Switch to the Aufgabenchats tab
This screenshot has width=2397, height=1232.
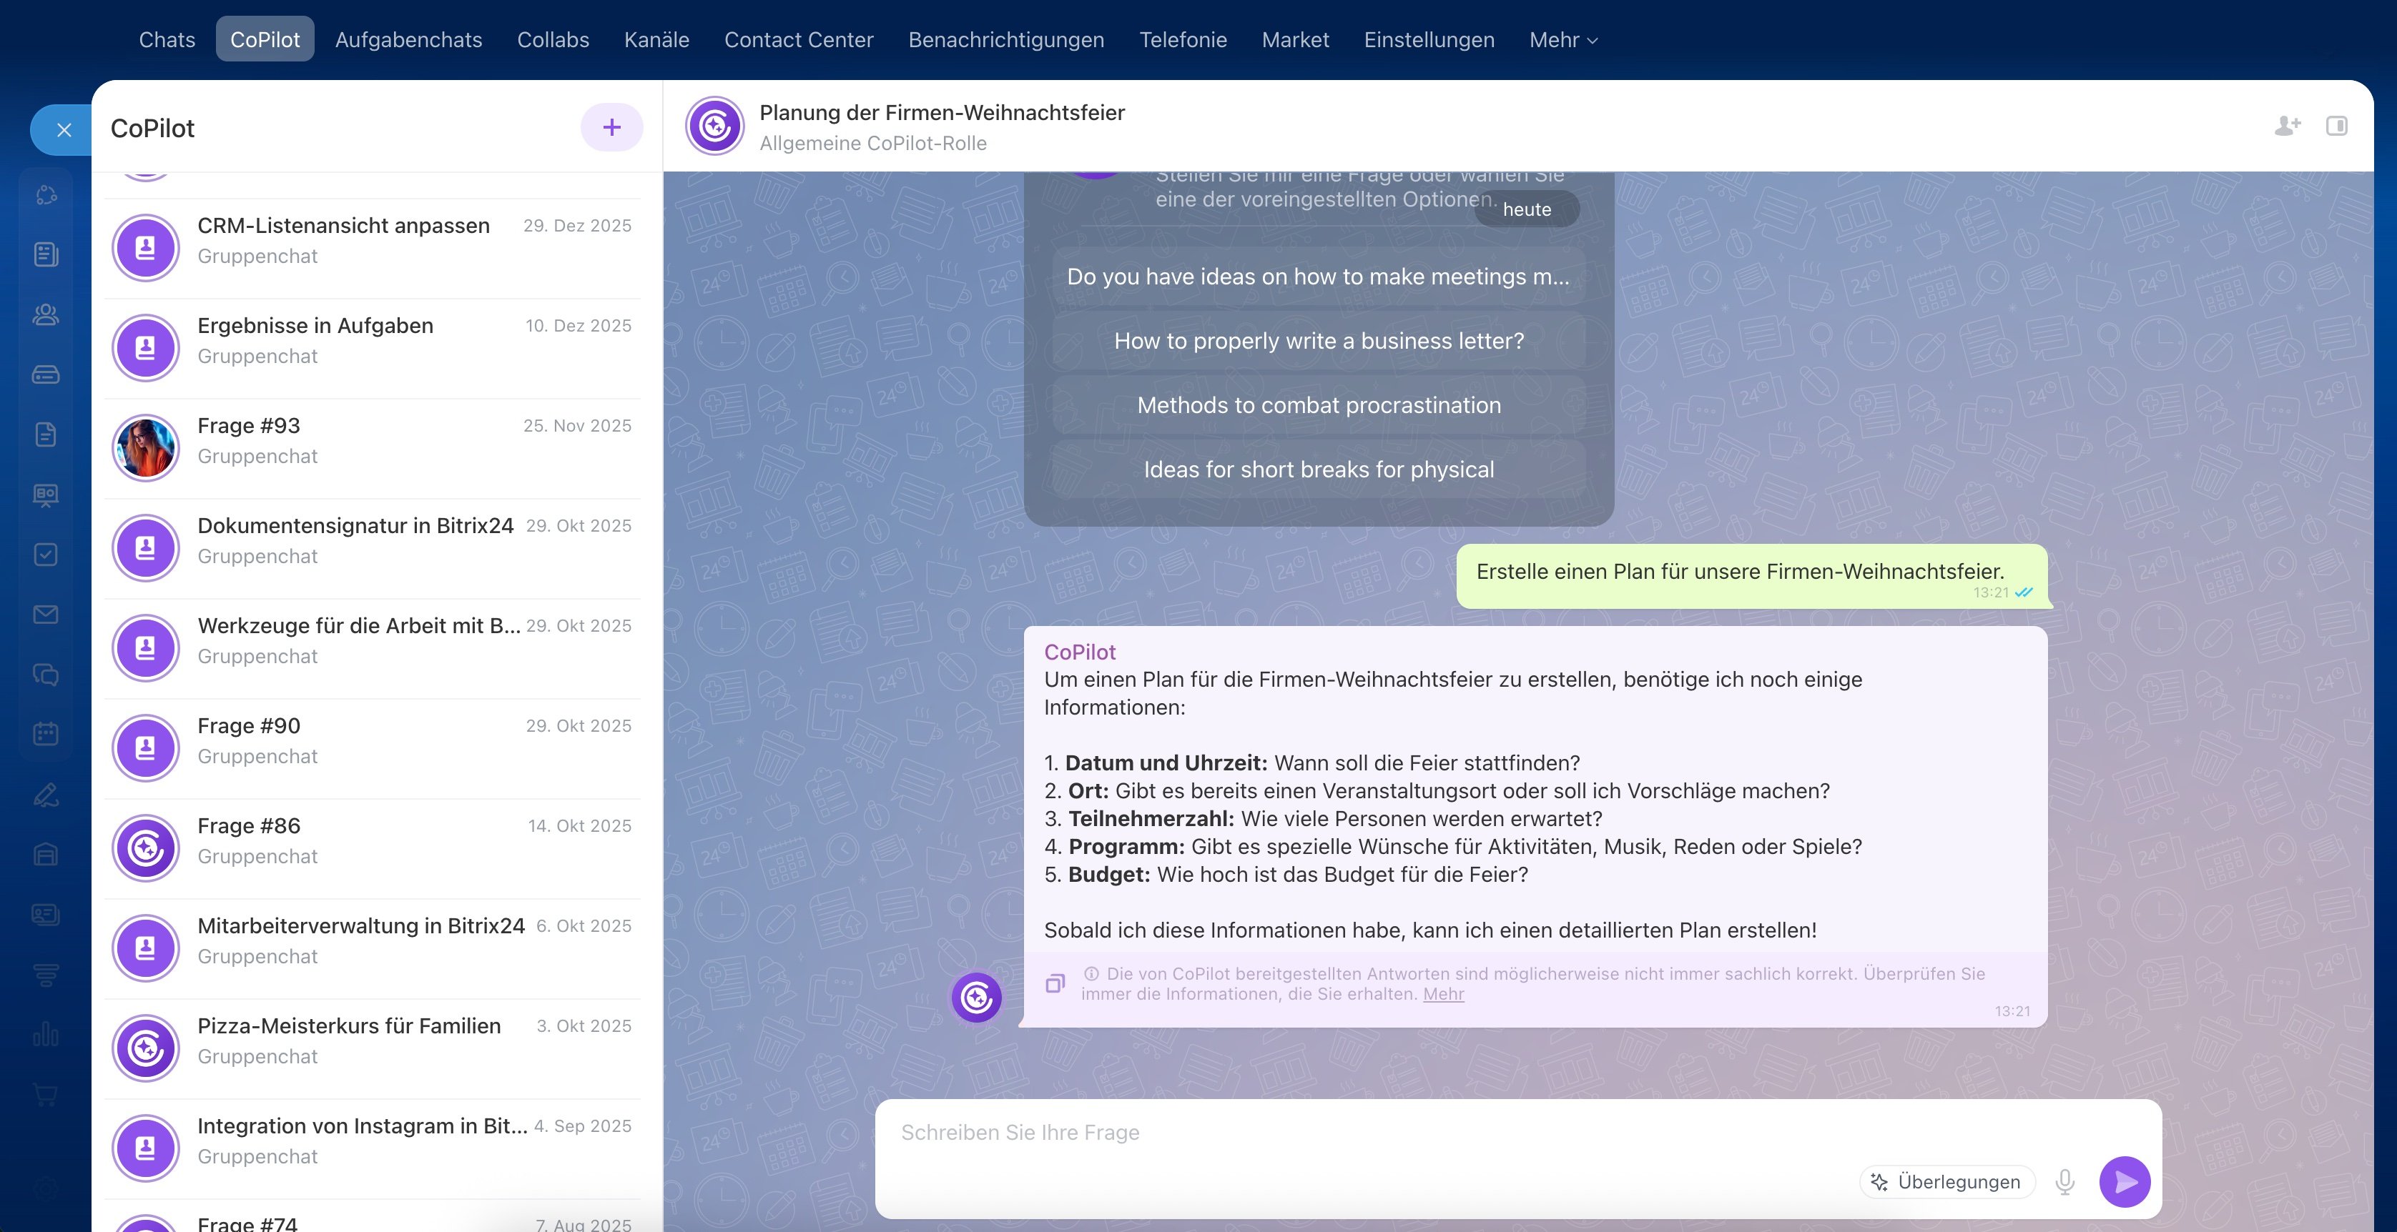coord(408,40)
